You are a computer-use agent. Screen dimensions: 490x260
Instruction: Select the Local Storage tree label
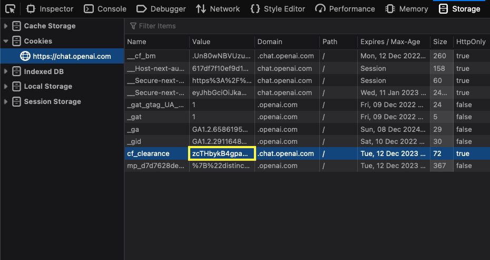(48, 86)
